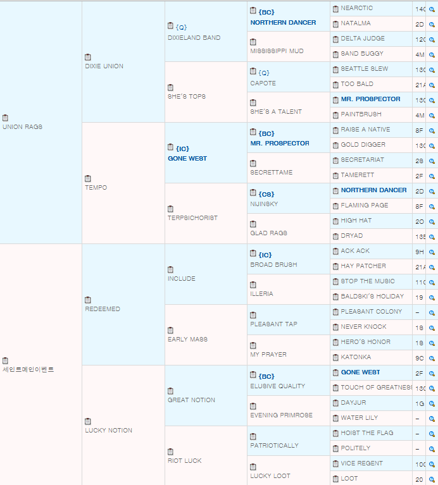This screenshot has height=485, width=438.
Task: Click magnifier search icon in KATONKA row
Action: click(x=432, y=358)
